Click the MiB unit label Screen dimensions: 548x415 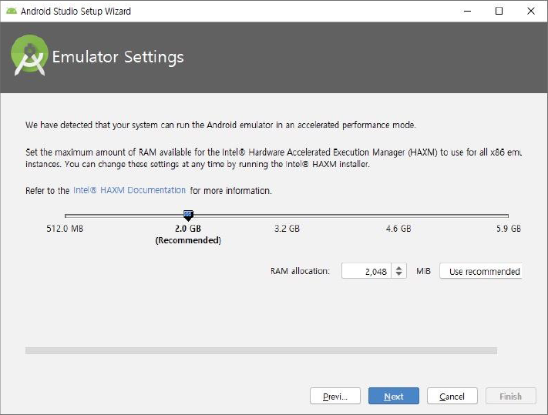[x=423, y=271]
